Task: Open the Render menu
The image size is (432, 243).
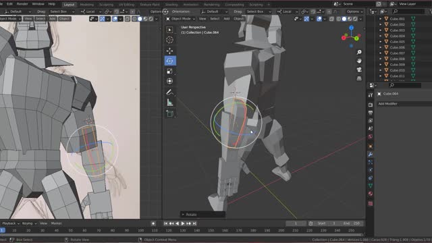Action: click(22, 4)
